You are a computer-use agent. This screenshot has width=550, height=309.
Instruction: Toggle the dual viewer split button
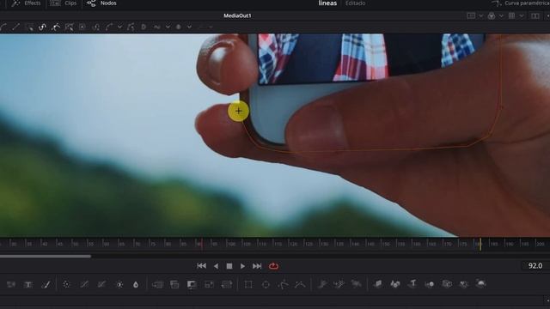pos(535,15)
